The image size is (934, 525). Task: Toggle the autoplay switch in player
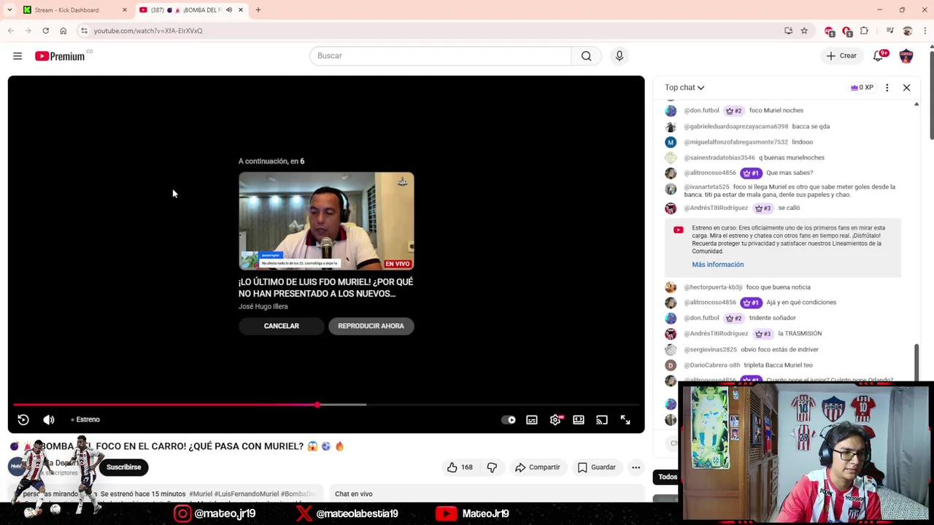tap(509, 419)
